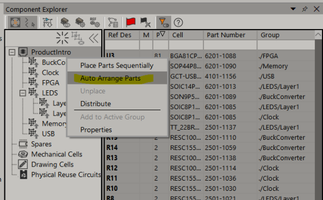Sort by Cell column header
323x200 pixels.
point(186,35)
